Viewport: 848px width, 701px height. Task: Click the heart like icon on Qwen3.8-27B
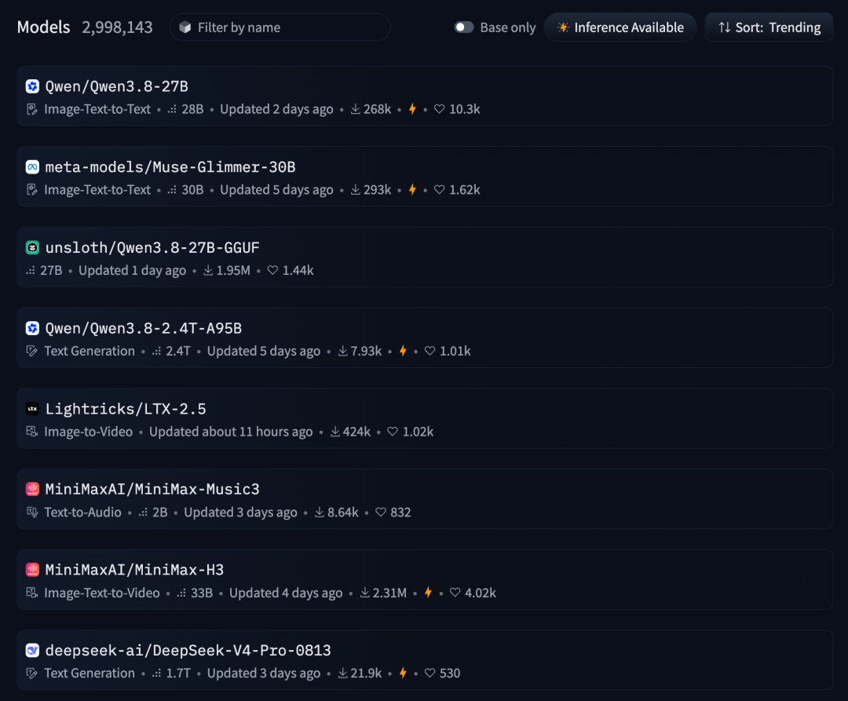coord(439,109)
